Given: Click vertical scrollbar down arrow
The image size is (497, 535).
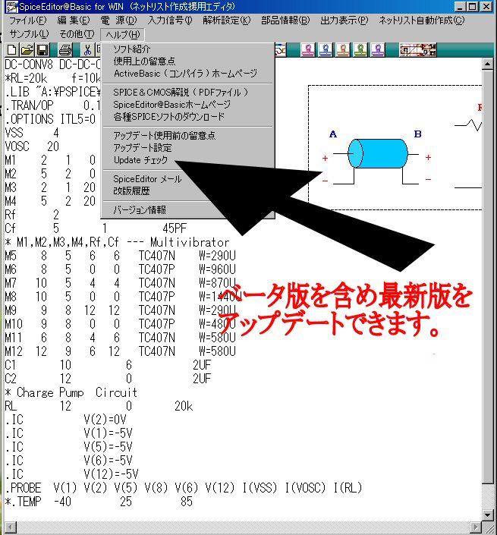Looking at the screenshot, I should 488,515.
